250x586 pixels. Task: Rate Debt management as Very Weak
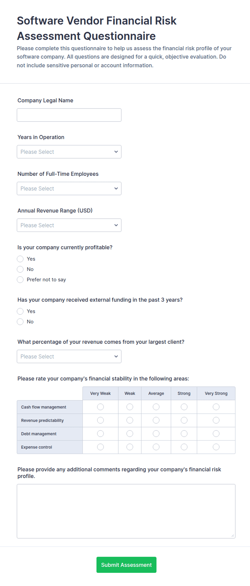(101, 434)
